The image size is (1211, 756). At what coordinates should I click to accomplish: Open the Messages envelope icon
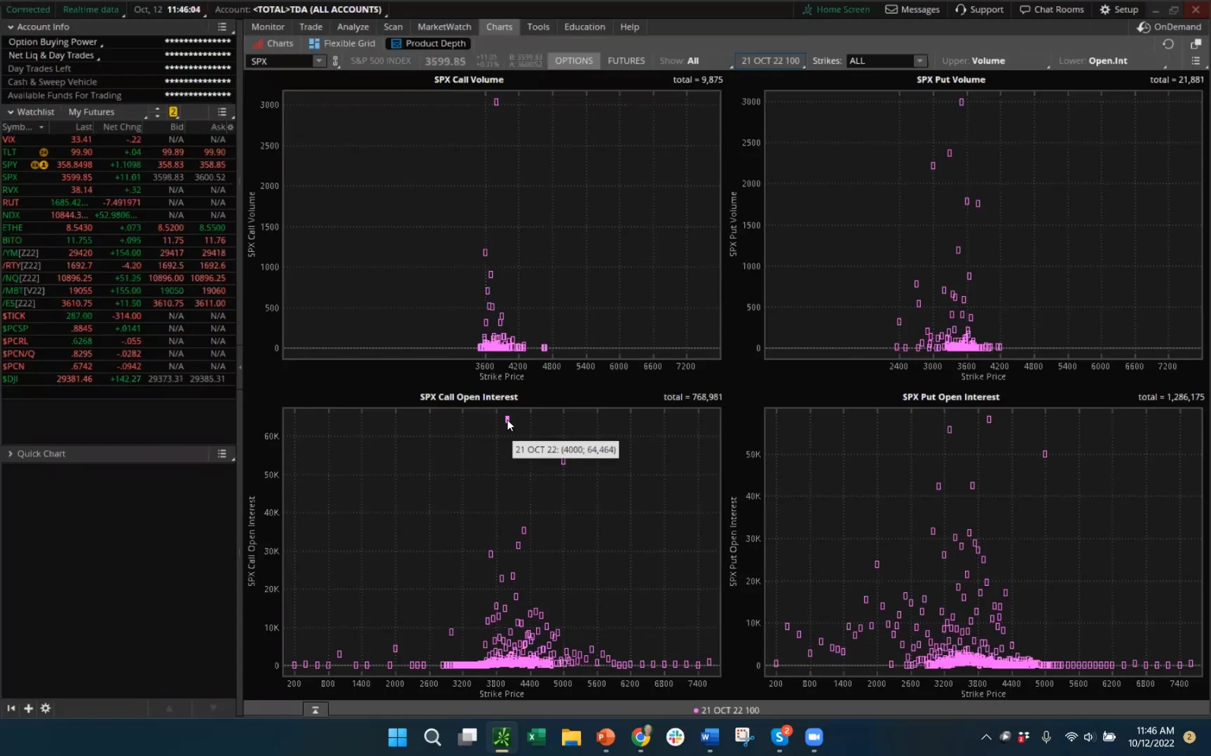pos(891,9)
